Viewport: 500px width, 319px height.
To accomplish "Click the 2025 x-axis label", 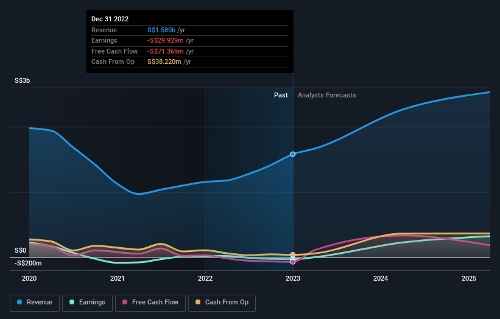I will 469,279.
